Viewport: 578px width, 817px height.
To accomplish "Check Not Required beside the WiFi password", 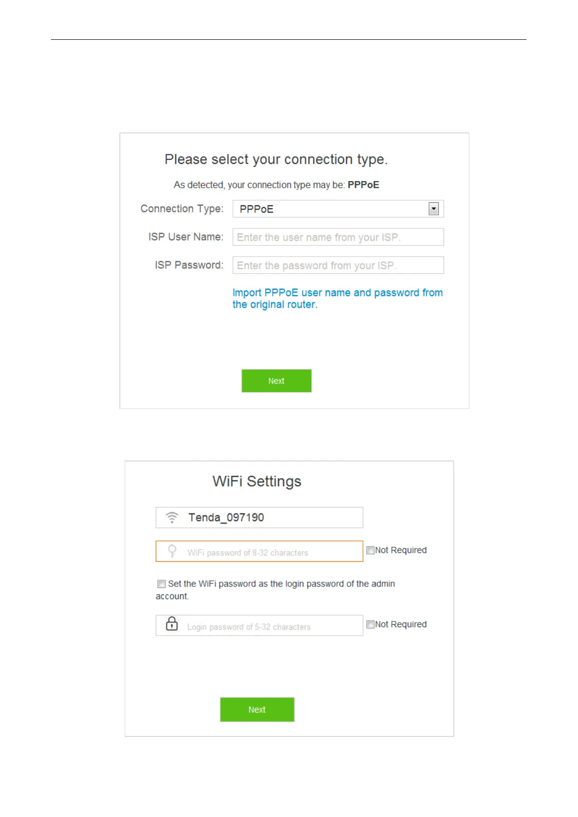I will 370,550.
